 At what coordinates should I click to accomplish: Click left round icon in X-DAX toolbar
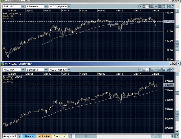pos(164,70)
